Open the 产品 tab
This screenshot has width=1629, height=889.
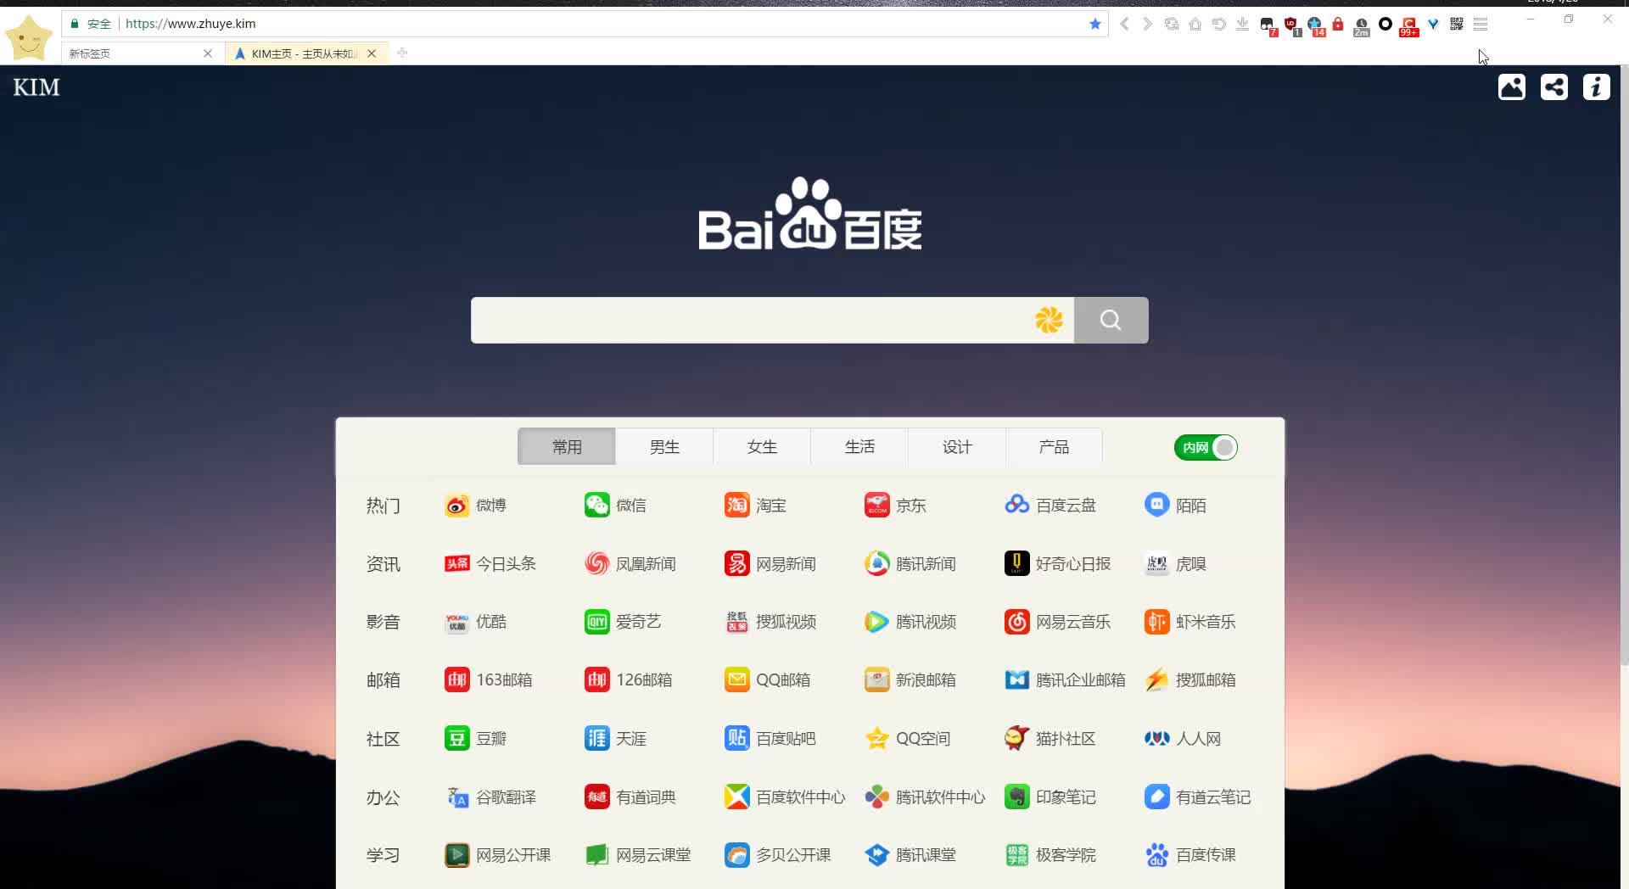(x=1054, y=446)
